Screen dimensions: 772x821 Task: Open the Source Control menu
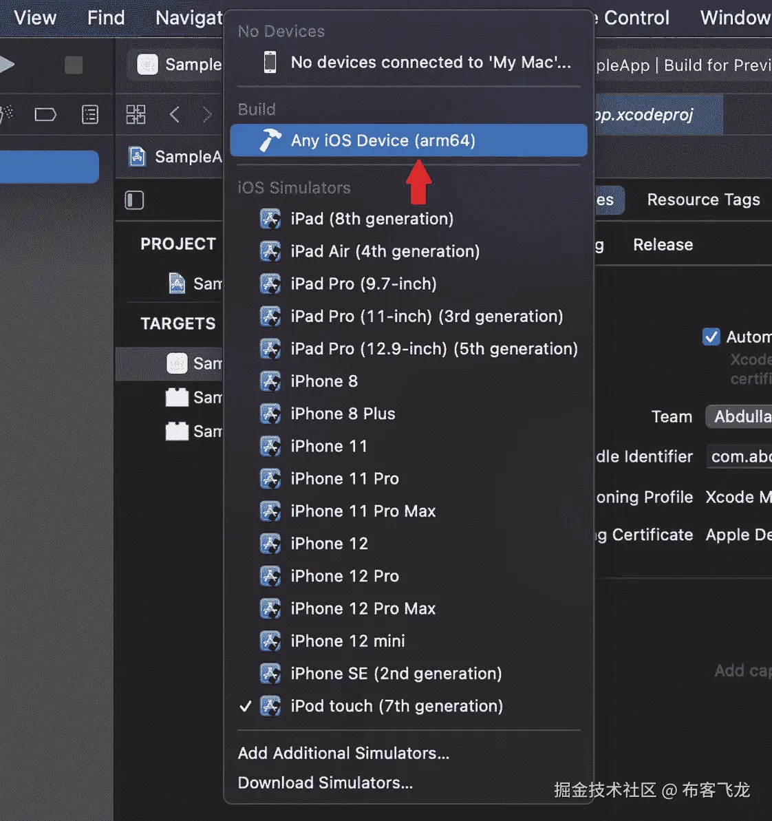pyautogui.click(x=632, y=18)
